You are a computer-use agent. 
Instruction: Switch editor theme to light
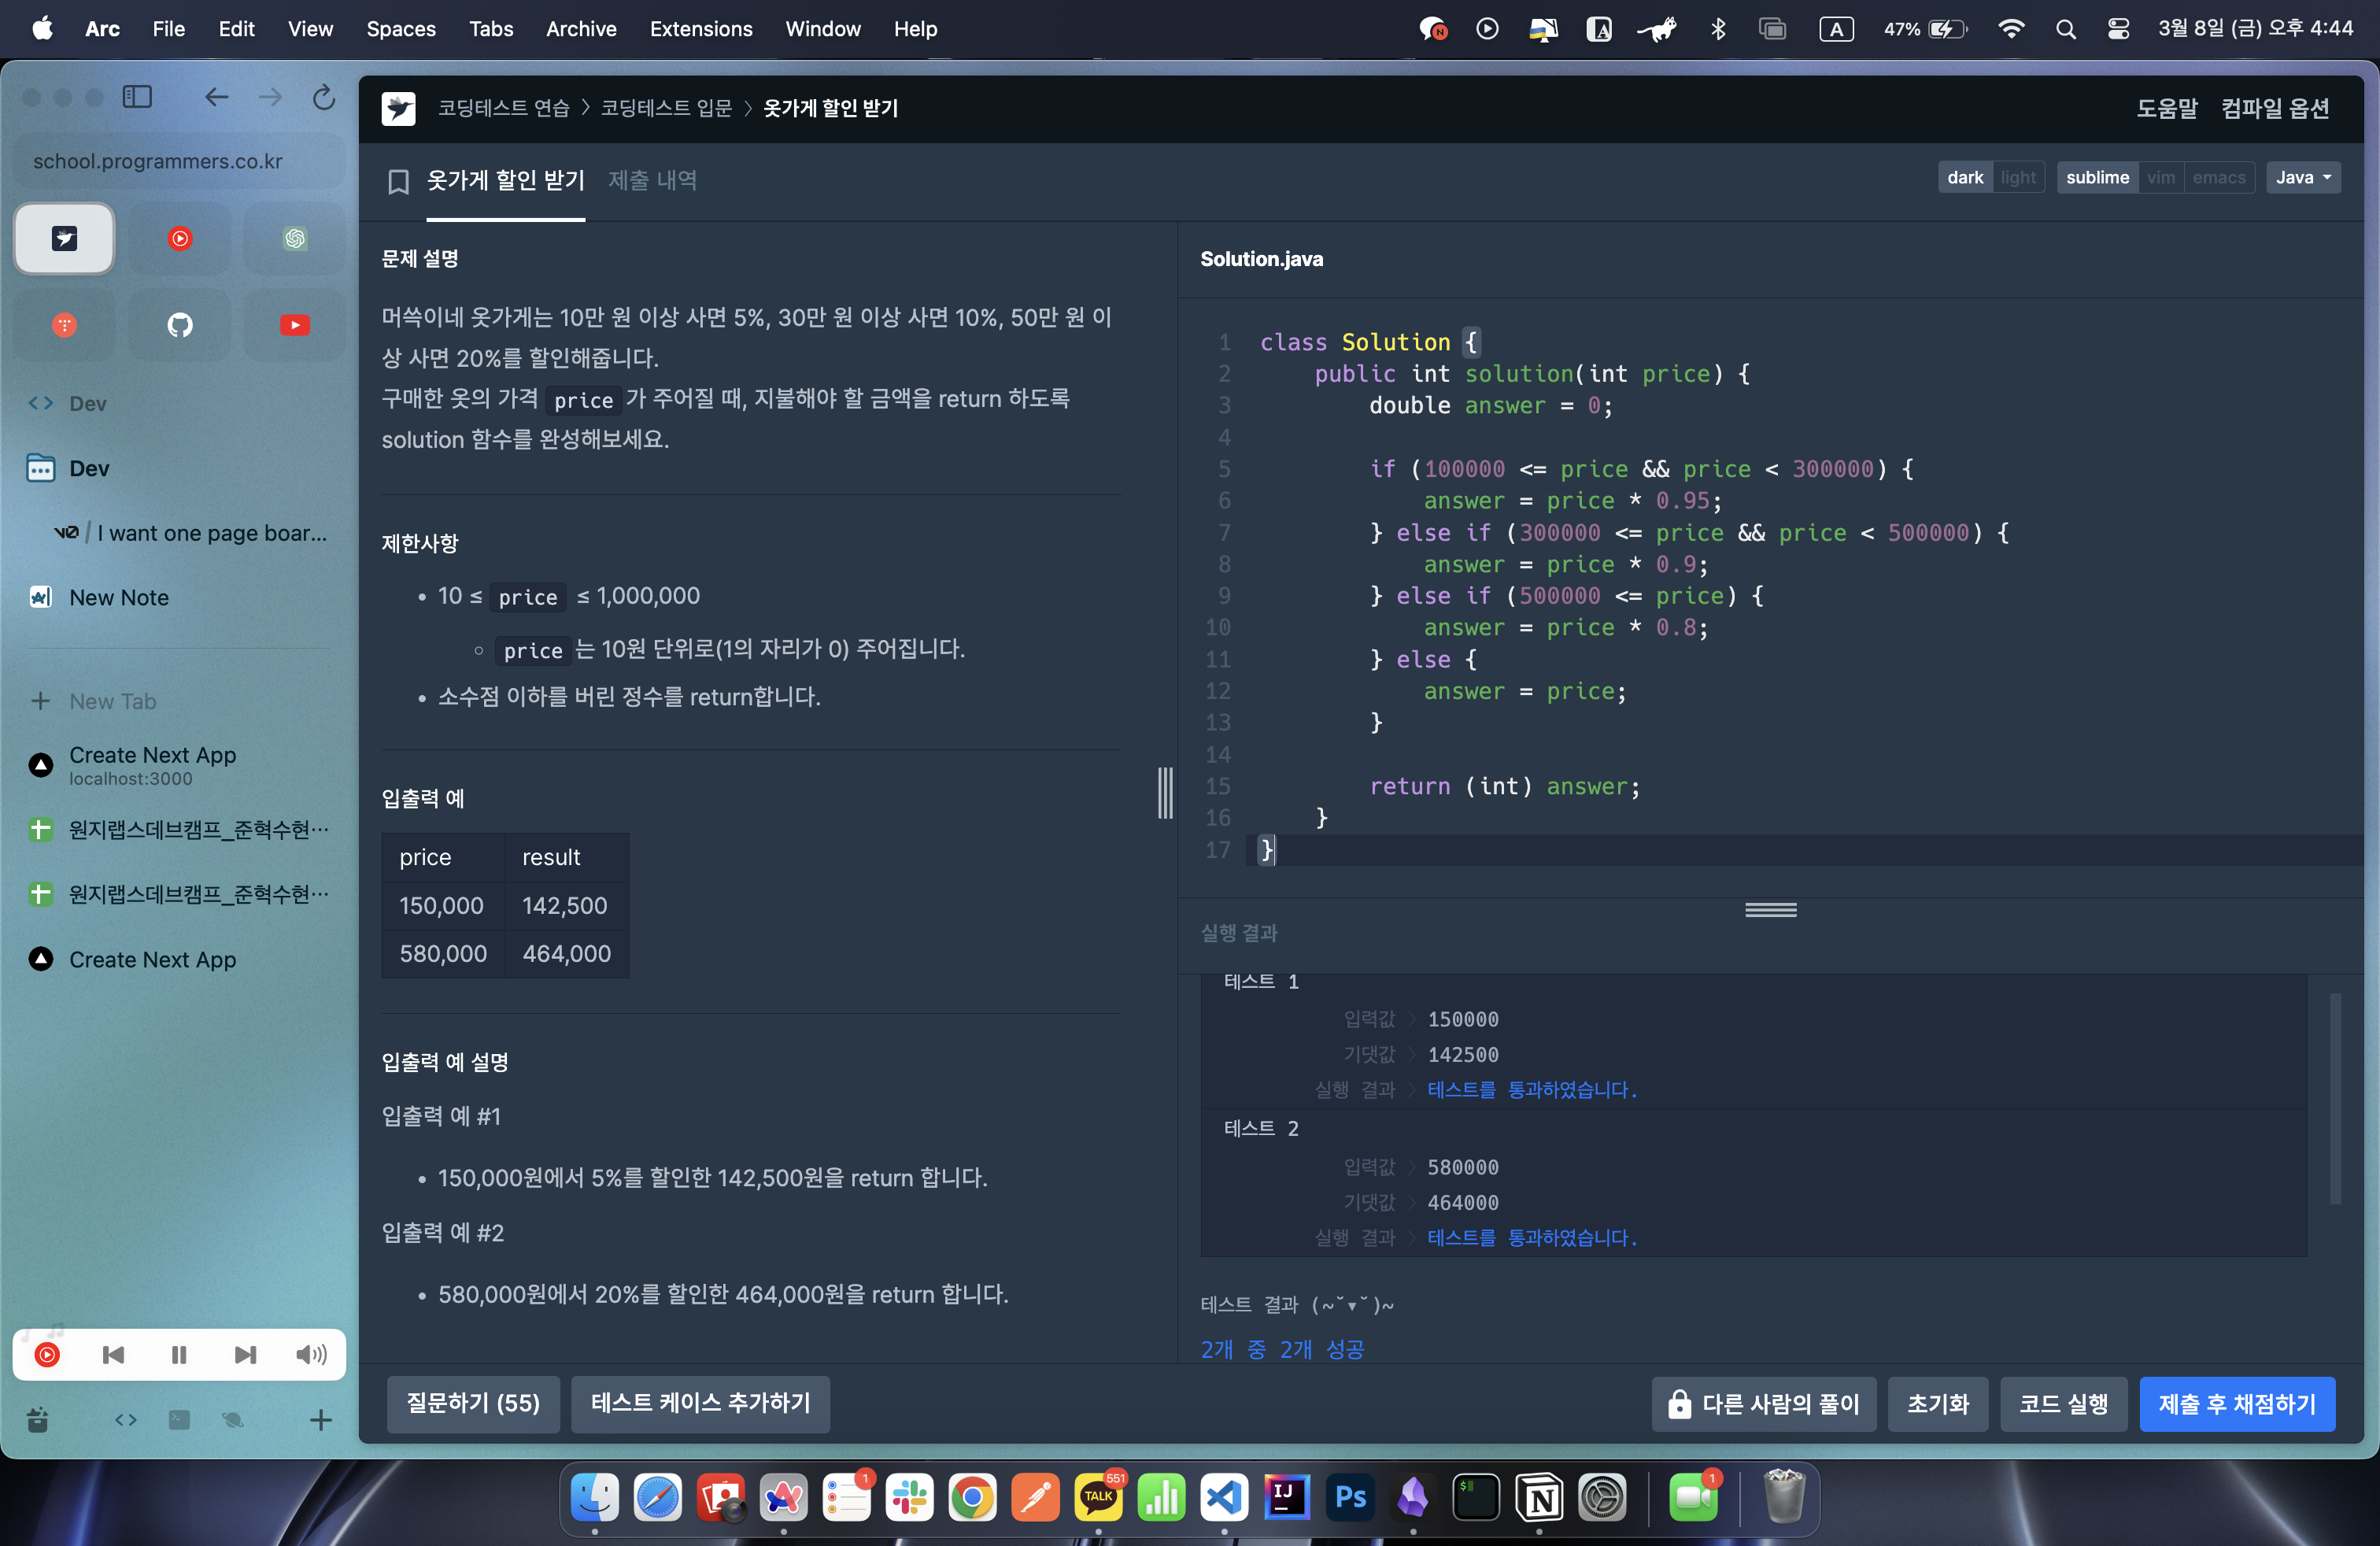coord(2017,178)
